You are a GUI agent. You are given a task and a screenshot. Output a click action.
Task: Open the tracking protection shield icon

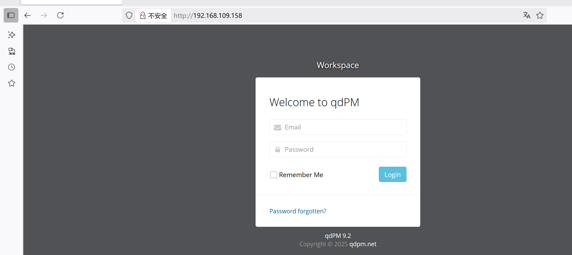click(129, 16)
